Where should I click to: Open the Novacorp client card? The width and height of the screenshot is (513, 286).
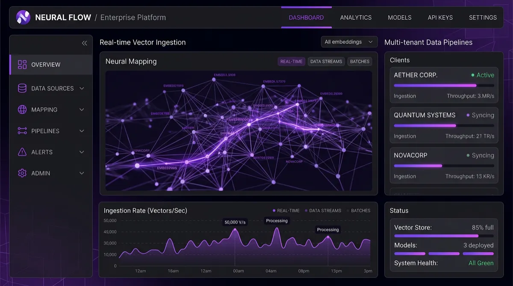444,165
